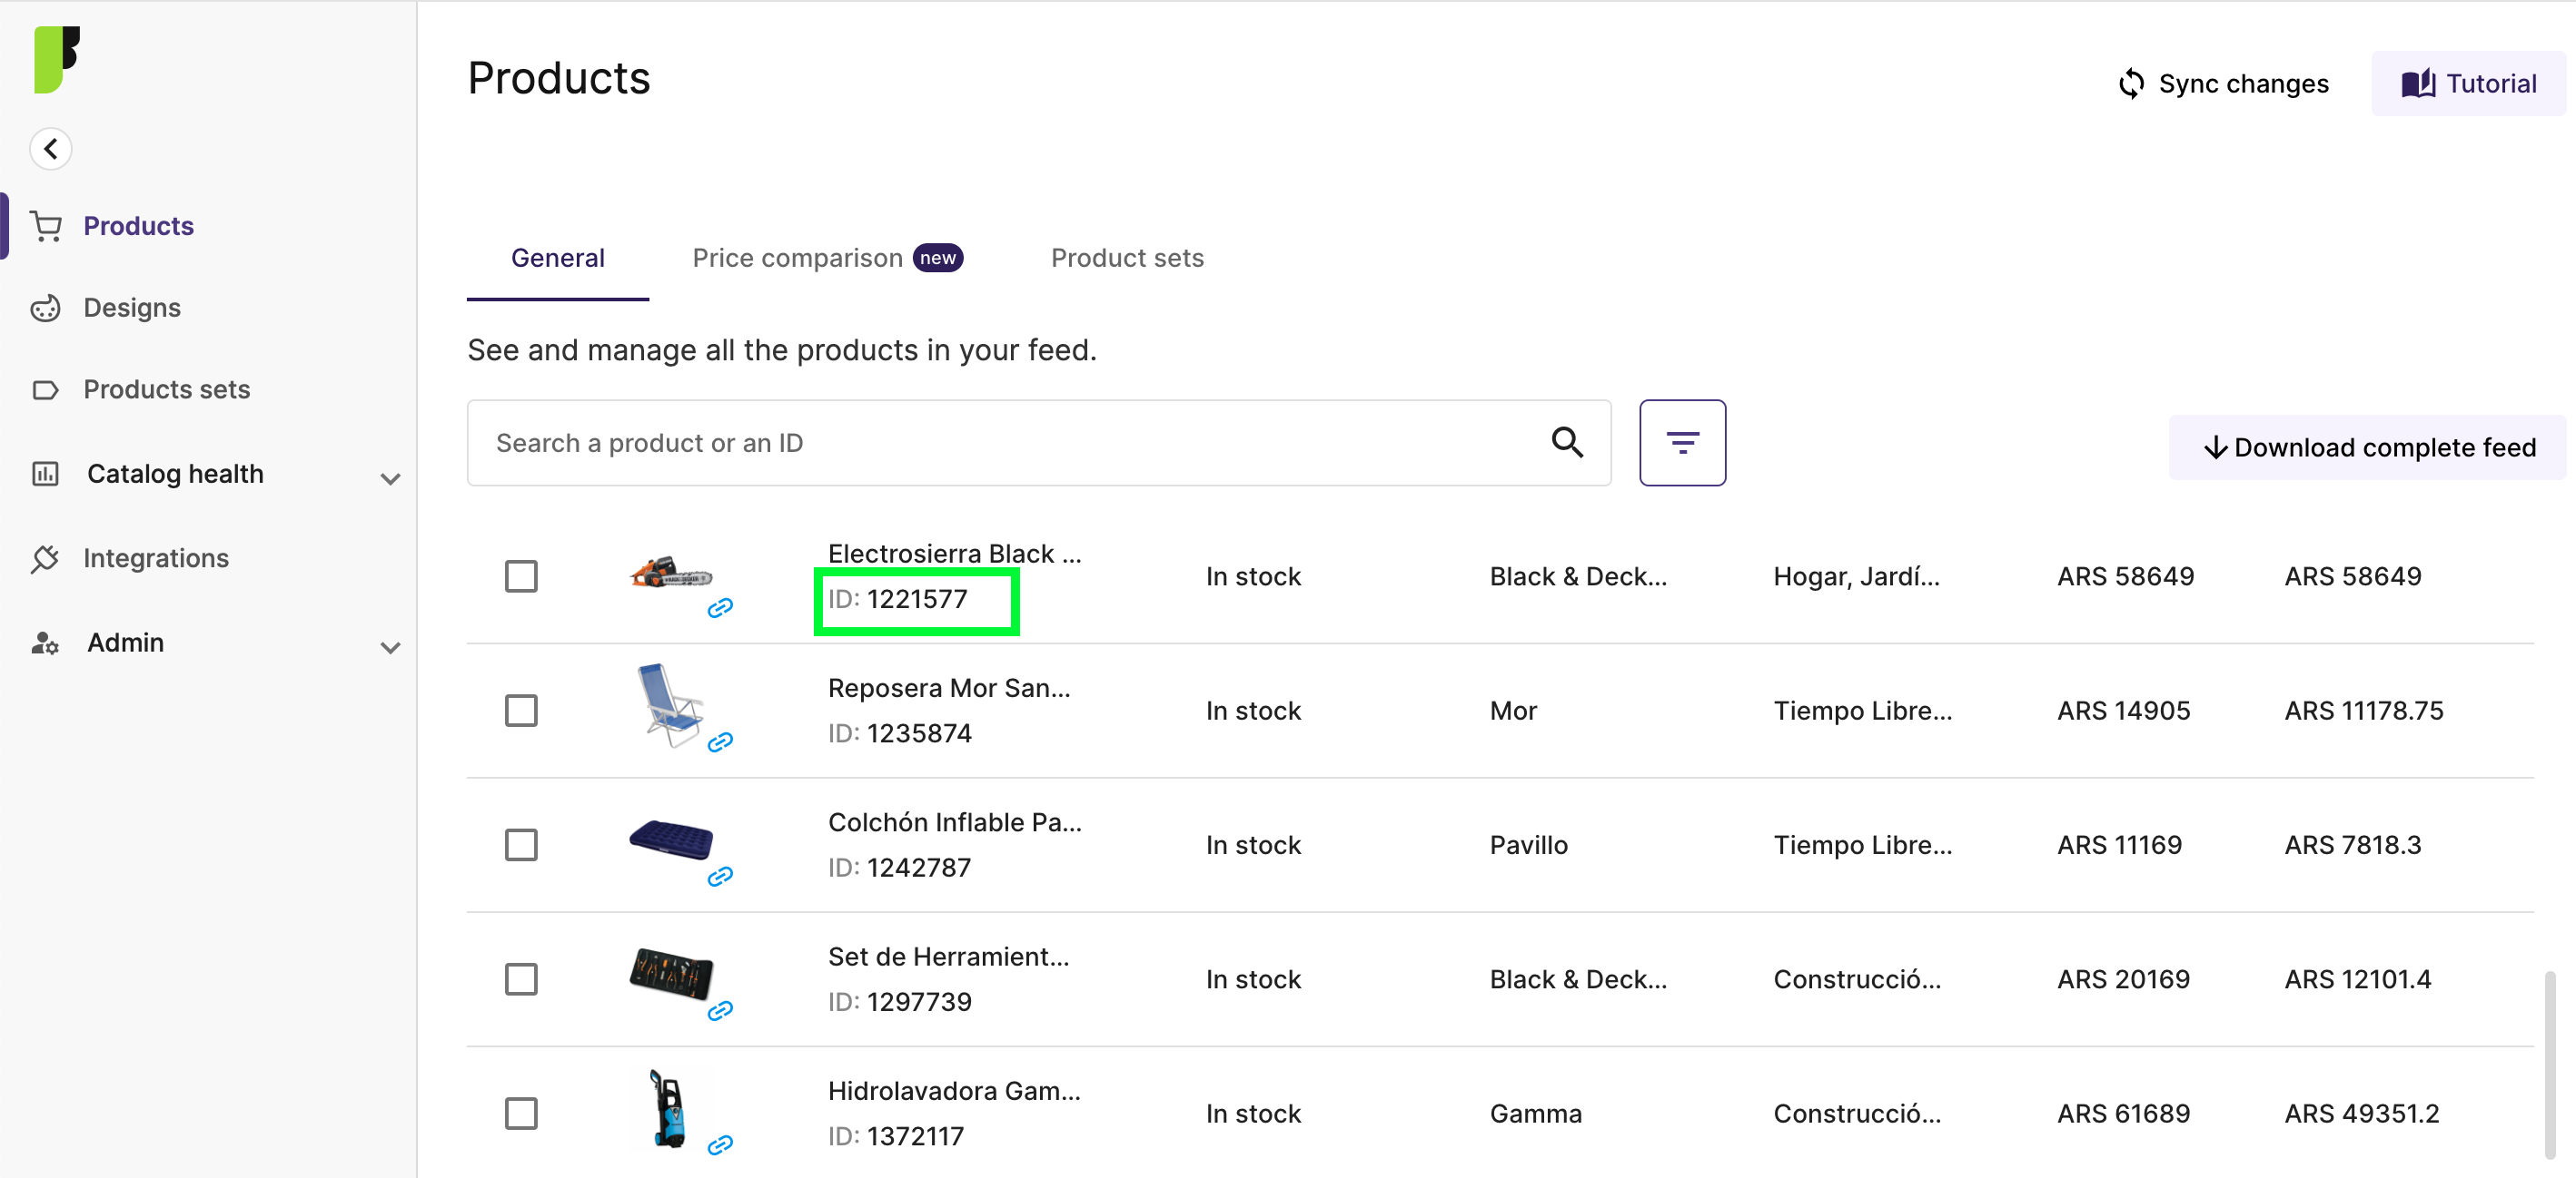Screen dimensions: 2576x1178
Task: Click price ARS 7818.3
Action: [2353, 845]
